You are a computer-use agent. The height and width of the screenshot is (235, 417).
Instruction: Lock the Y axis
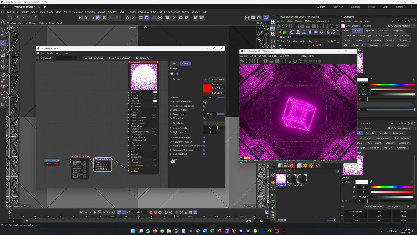click(x=23, y=18)
